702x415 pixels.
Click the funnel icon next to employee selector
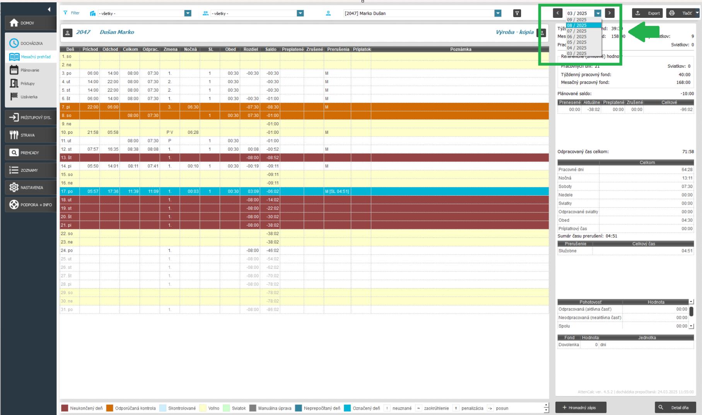coord(517,13)
